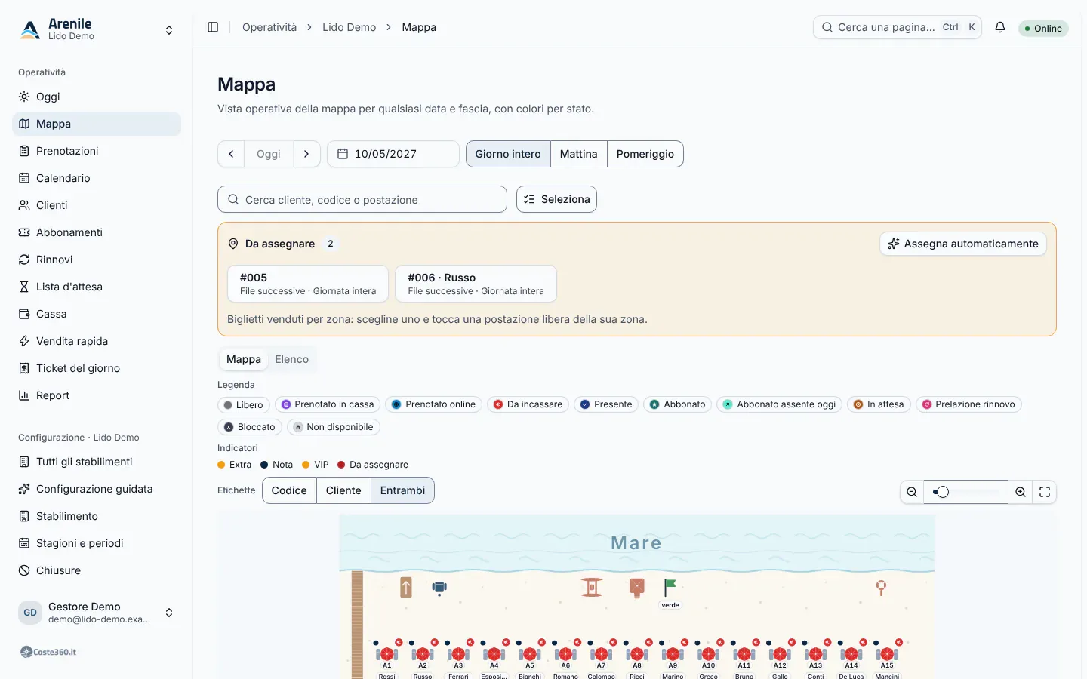The height and width of the screenshot is (679, 1087).
Task: Click the Seleziona button
Action: pos(557,199)
